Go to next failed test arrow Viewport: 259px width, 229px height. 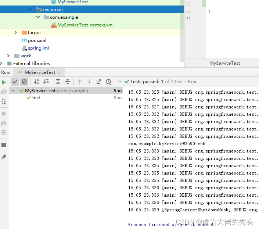[x=89, y=82]
